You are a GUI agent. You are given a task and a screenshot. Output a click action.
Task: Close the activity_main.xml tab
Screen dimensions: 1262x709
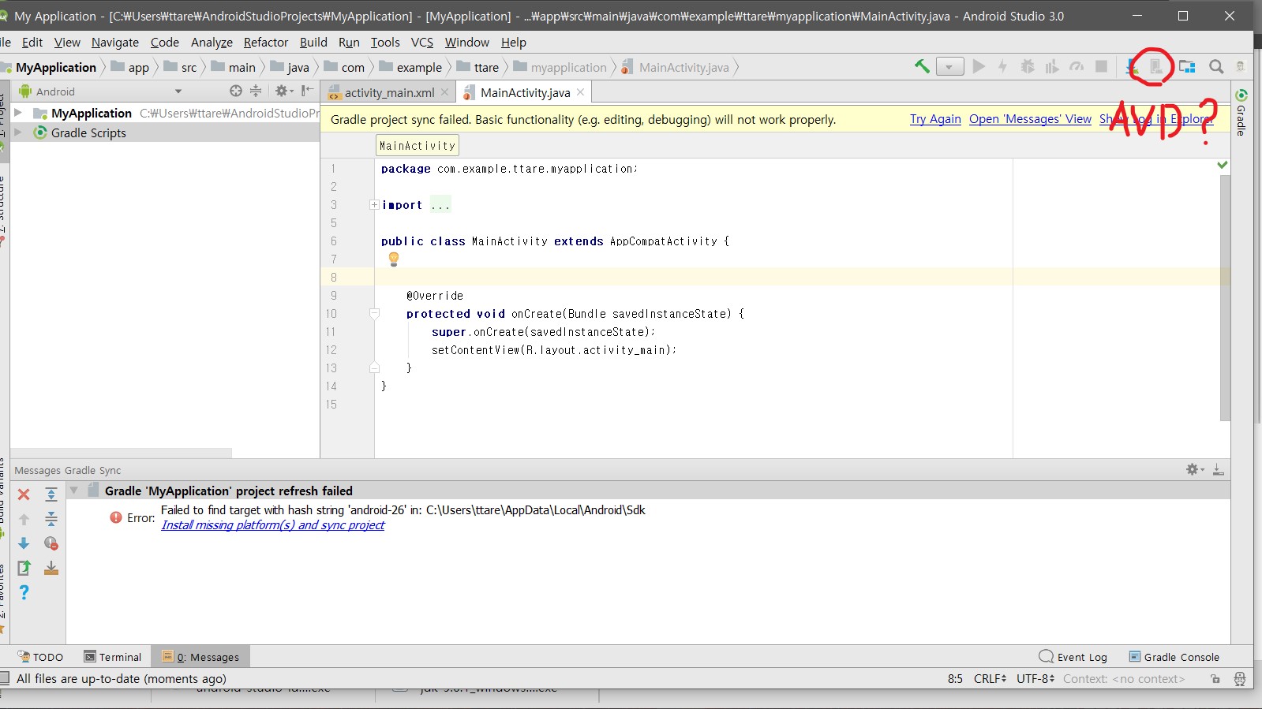(444, 92)
